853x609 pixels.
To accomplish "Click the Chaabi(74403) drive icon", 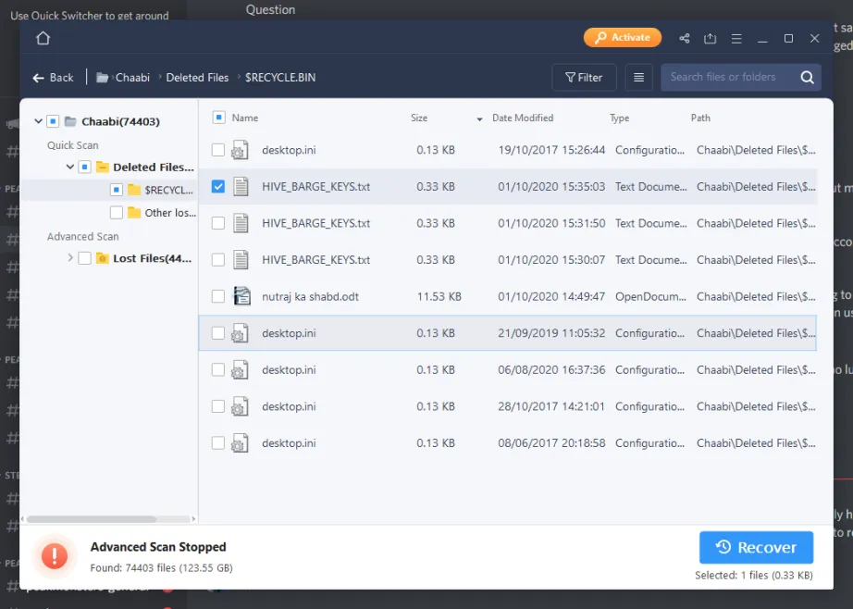I will (70, 121).
